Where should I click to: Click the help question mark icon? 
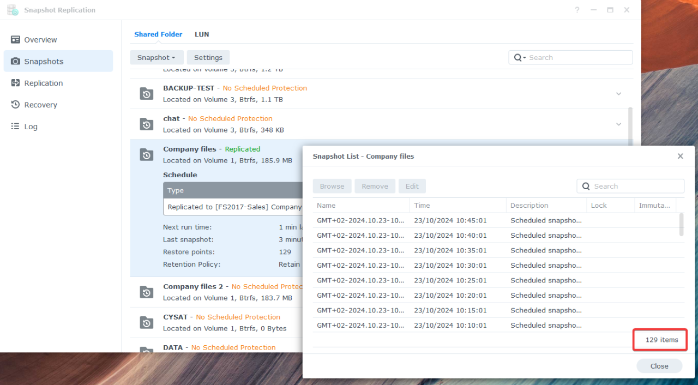coord(577,10)
